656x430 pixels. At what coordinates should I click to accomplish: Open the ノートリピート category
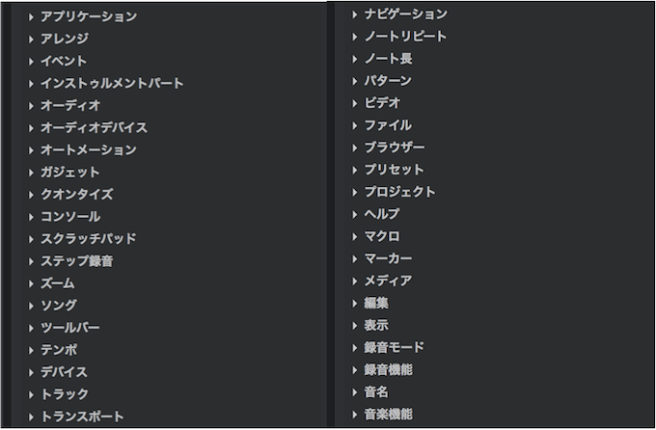coord(405,37)
